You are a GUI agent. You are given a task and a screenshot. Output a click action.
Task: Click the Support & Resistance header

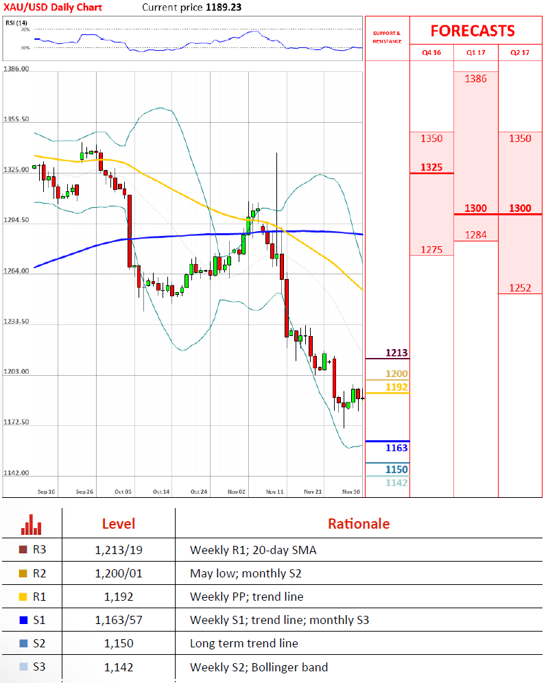(x=387, y=37)
